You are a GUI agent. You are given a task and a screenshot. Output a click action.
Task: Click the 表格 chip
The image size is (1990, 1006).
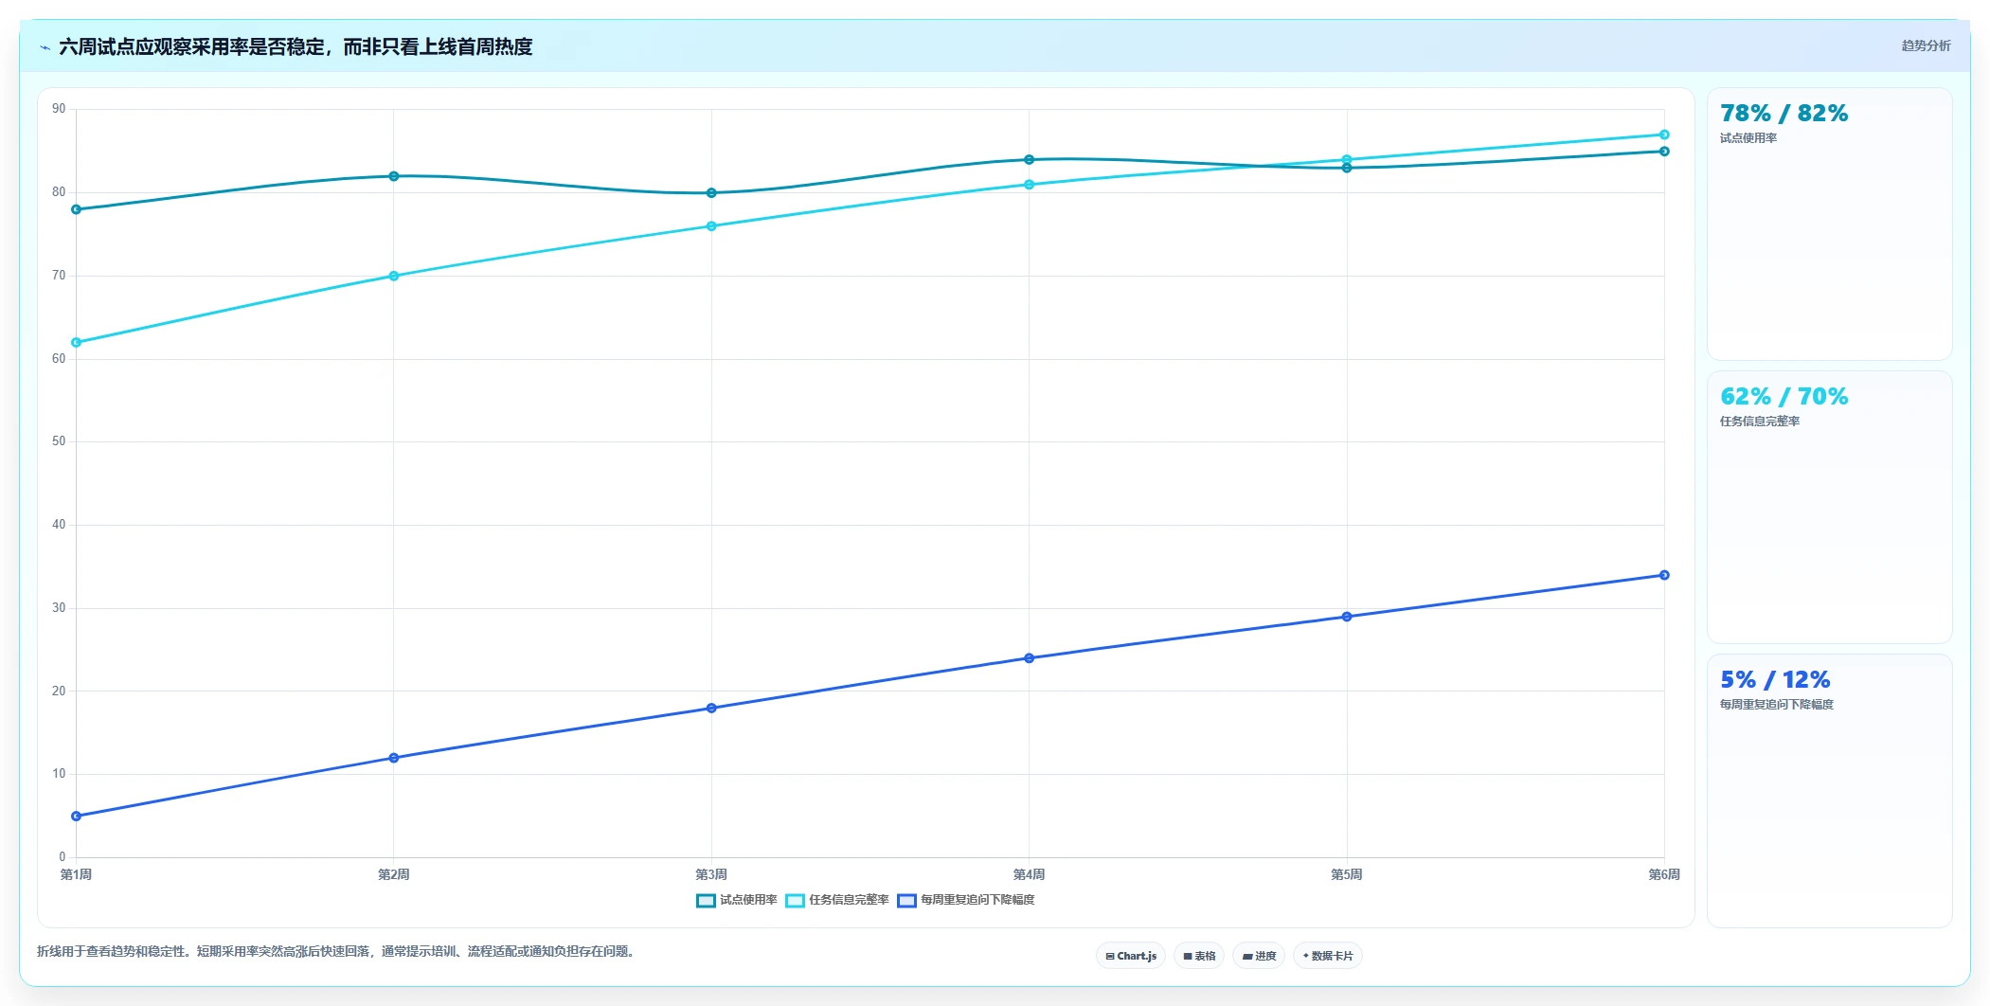[1199, 956]
